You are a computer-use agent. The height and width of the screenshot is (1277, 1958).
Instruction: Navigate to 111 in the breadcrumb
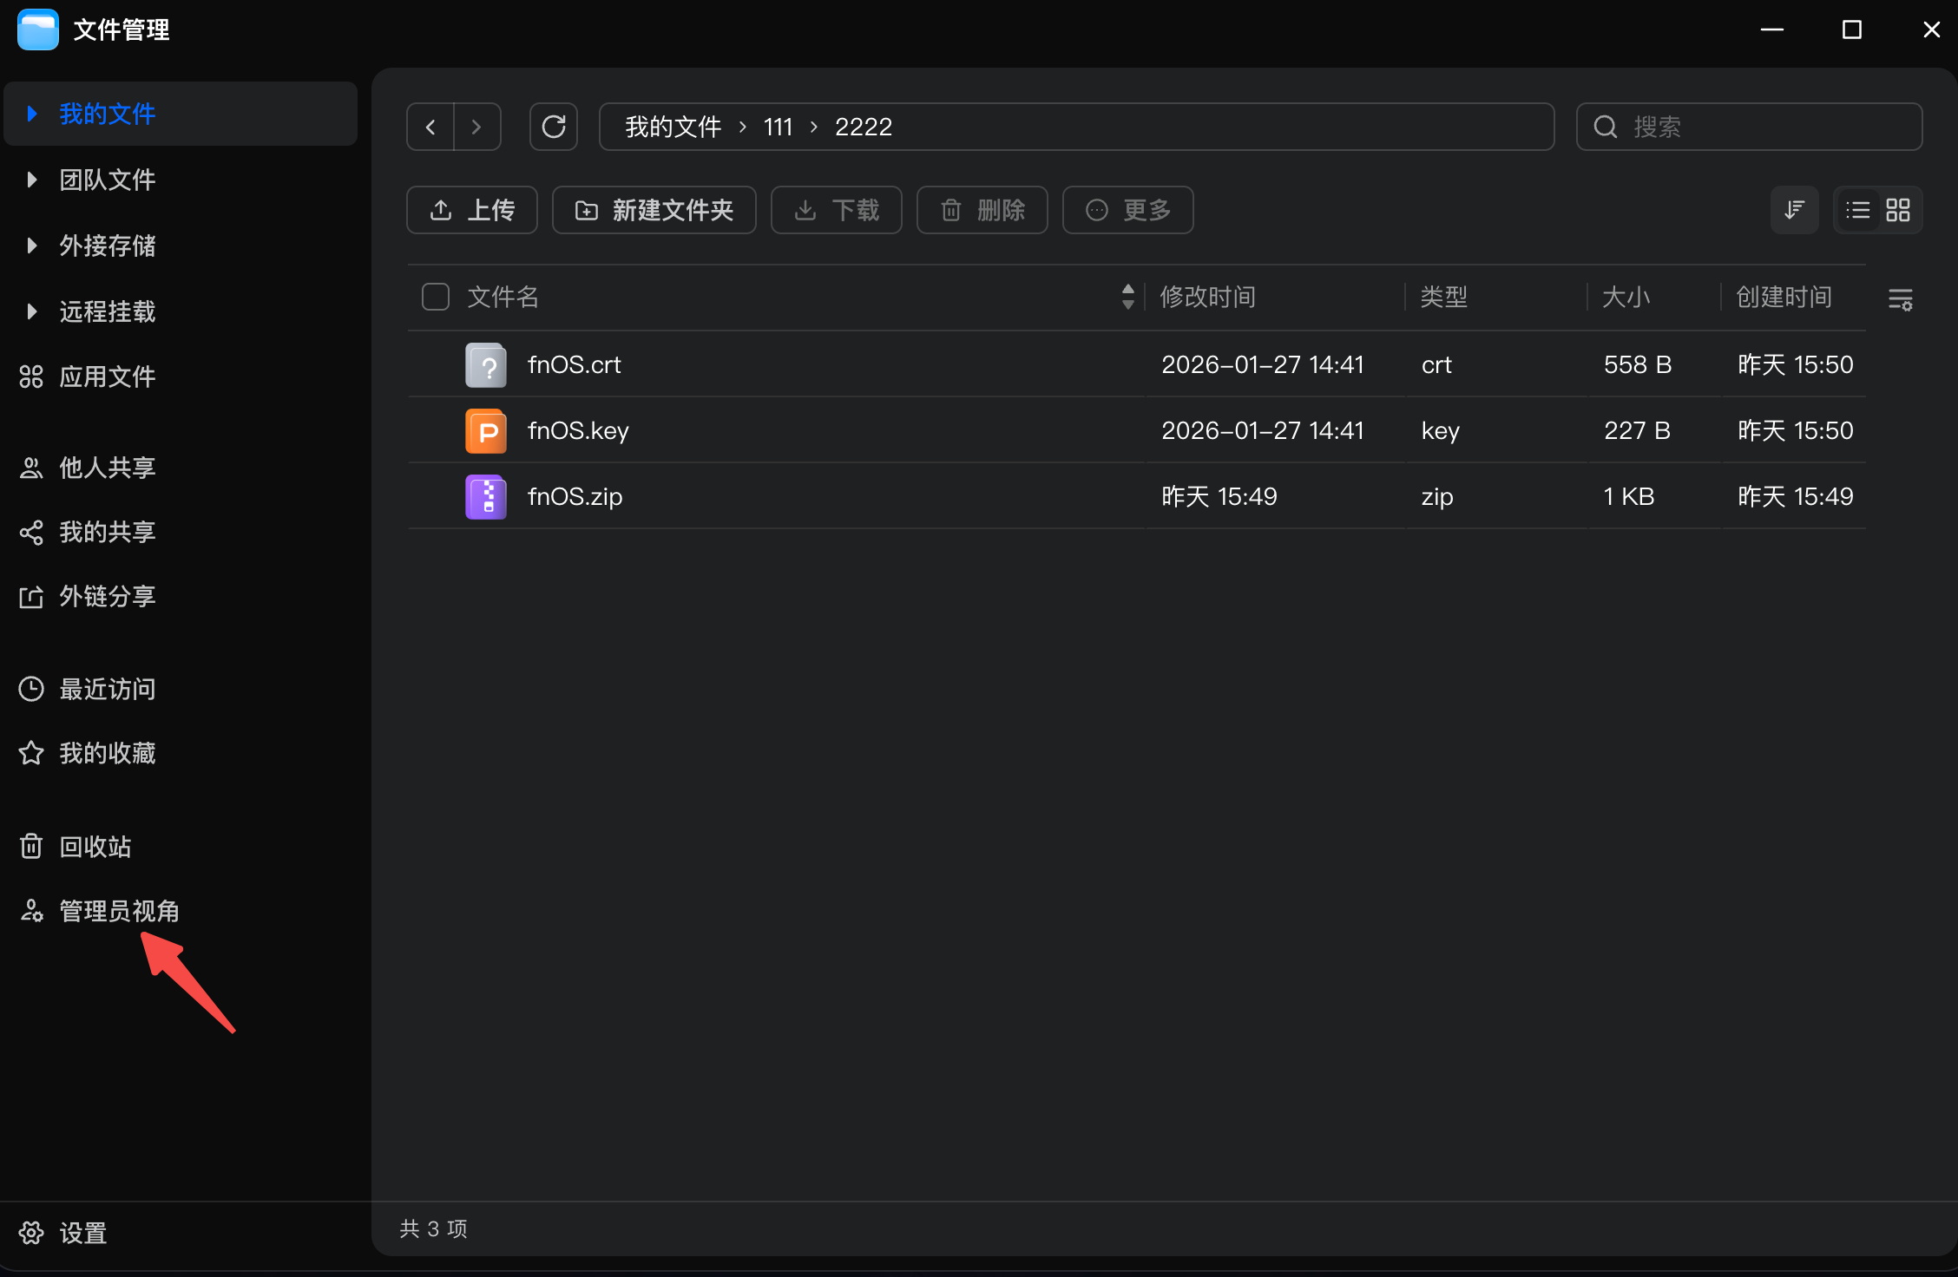coord(779,127)
